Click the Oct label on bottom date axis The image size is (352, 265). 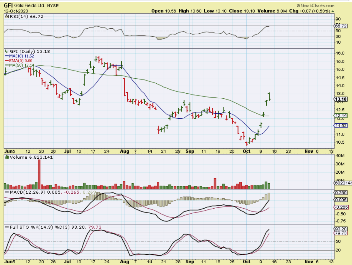[x=246, y=261]
